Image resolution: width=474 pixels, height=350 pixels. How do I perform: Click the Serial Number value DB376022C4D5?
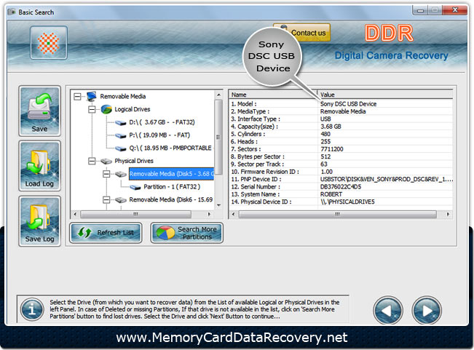tap(340, 186)
